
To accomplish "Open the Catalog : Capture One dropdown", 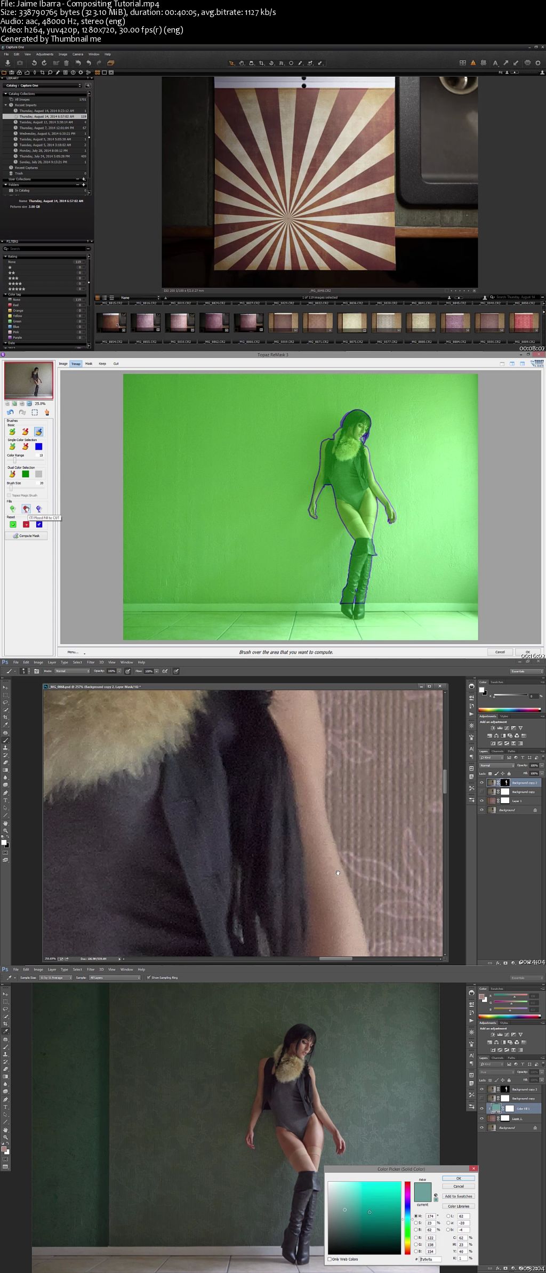I will [43, 85].
